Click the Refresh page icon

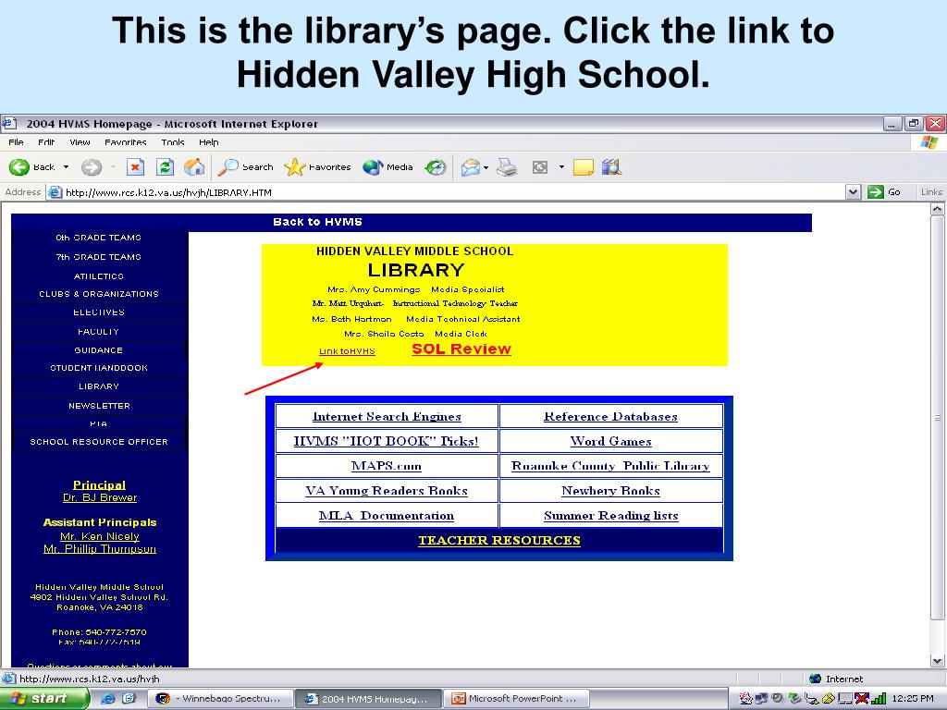165,167
